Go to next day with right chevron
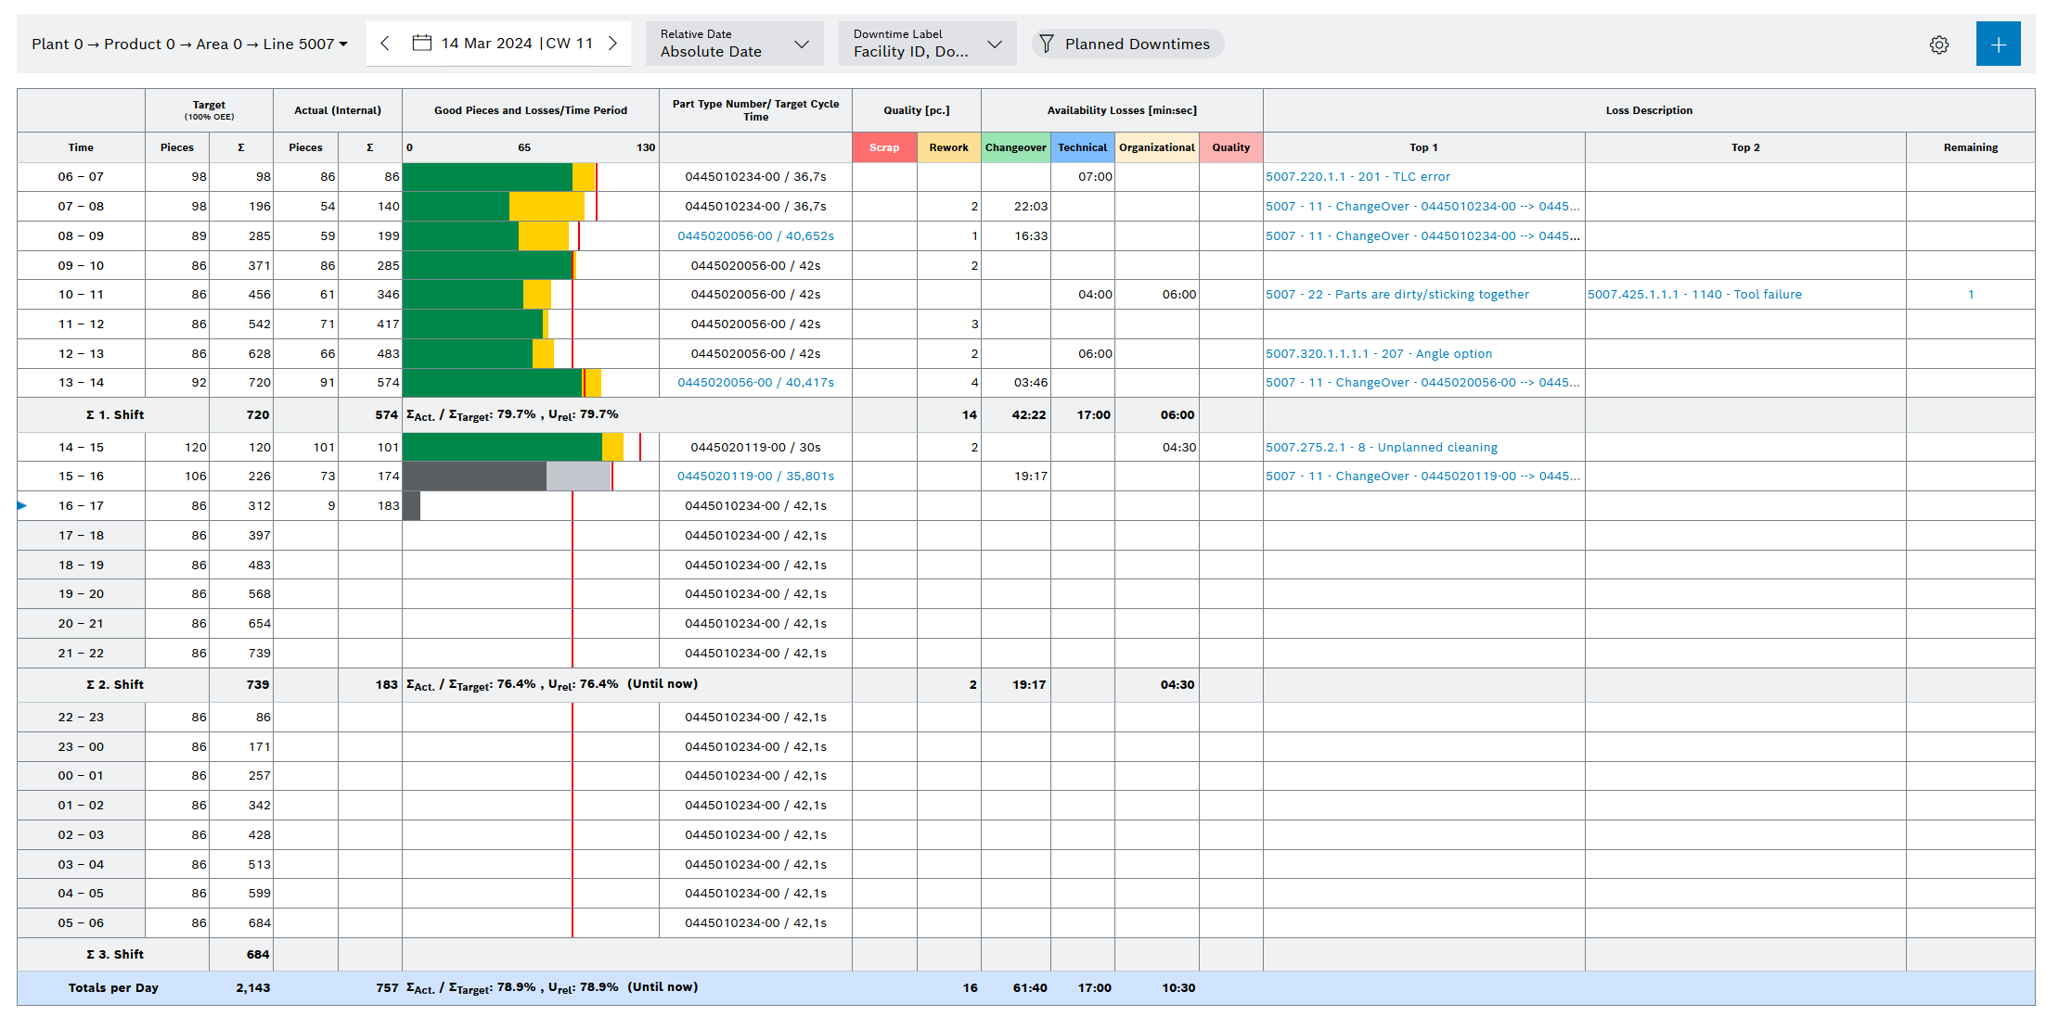The width and height of the screenshot is (2046, 1017). pyautogui.click(x=612, y=44)
